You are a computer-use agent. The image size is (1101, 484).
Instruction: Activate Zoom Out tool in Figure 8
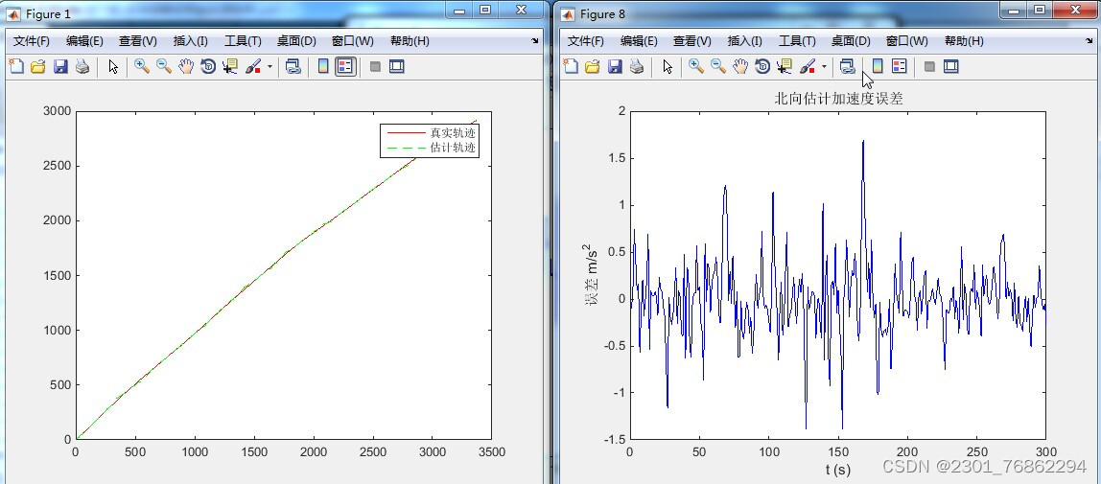click(x=717, y=67)
